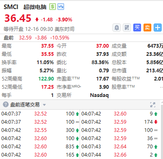Click the SMCI ticker symbol
This screenshot has width=163, height=159.
(11, 7)
